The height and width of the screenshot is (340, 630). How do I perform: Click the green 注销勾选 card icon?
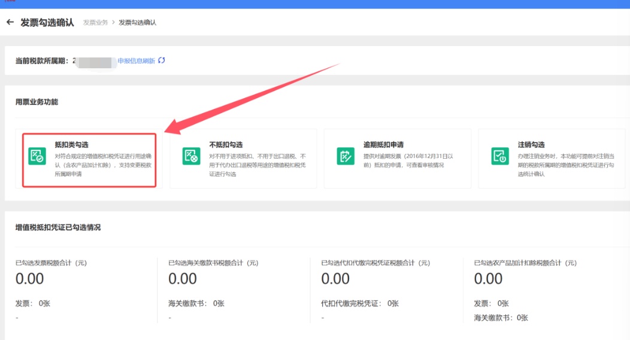click(x=499, y=156)
